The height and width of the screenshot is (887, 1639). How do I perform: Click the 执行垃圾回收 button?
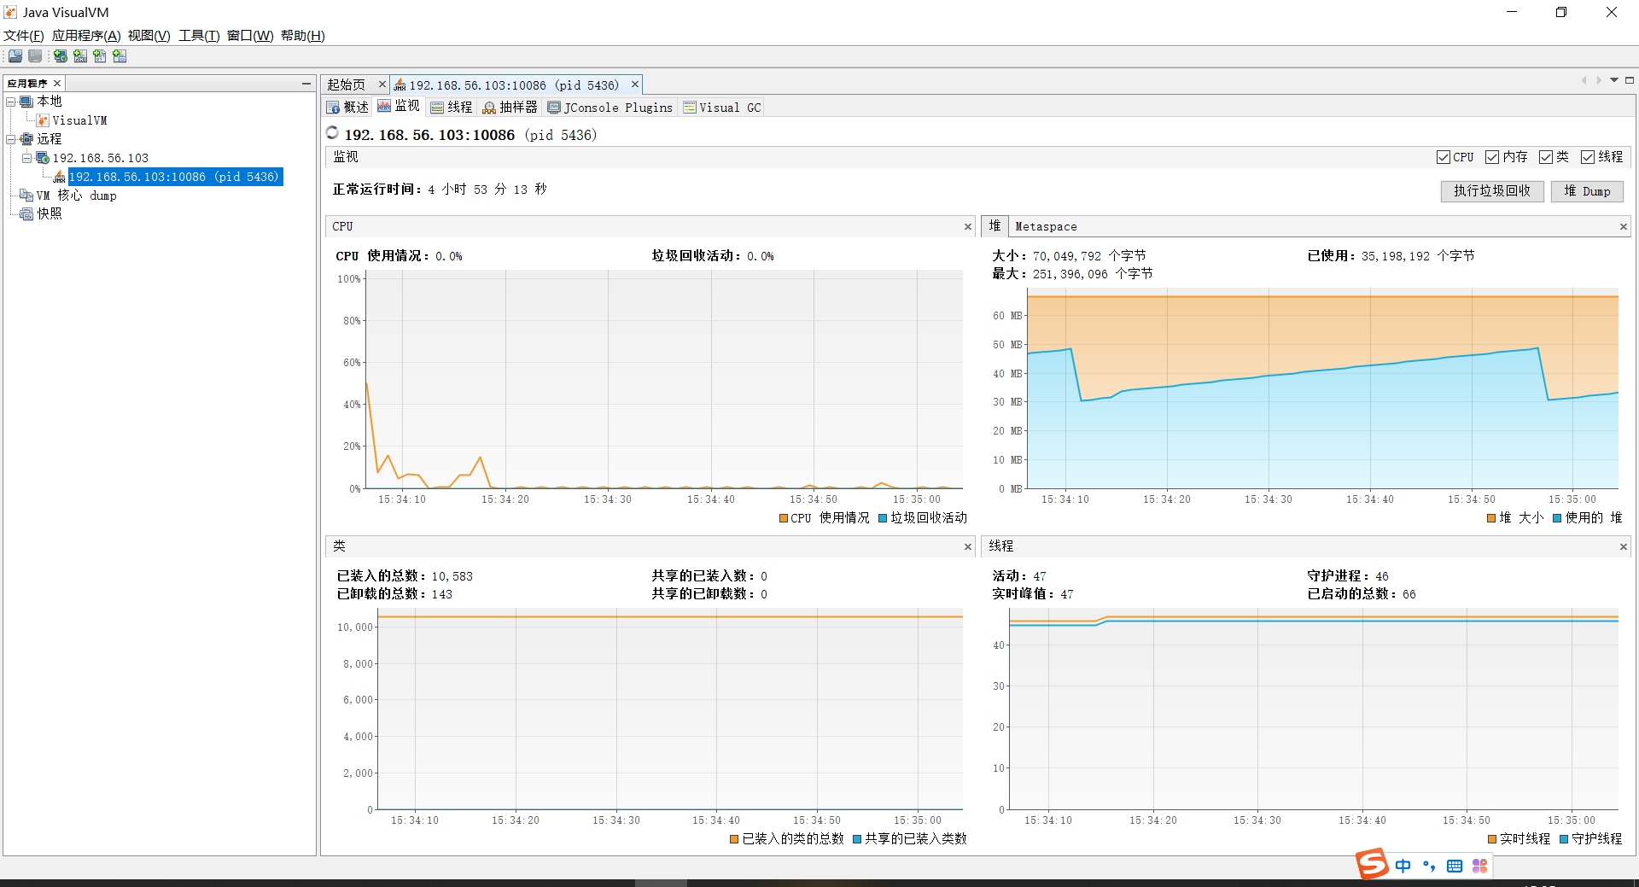click(1492, 191)
